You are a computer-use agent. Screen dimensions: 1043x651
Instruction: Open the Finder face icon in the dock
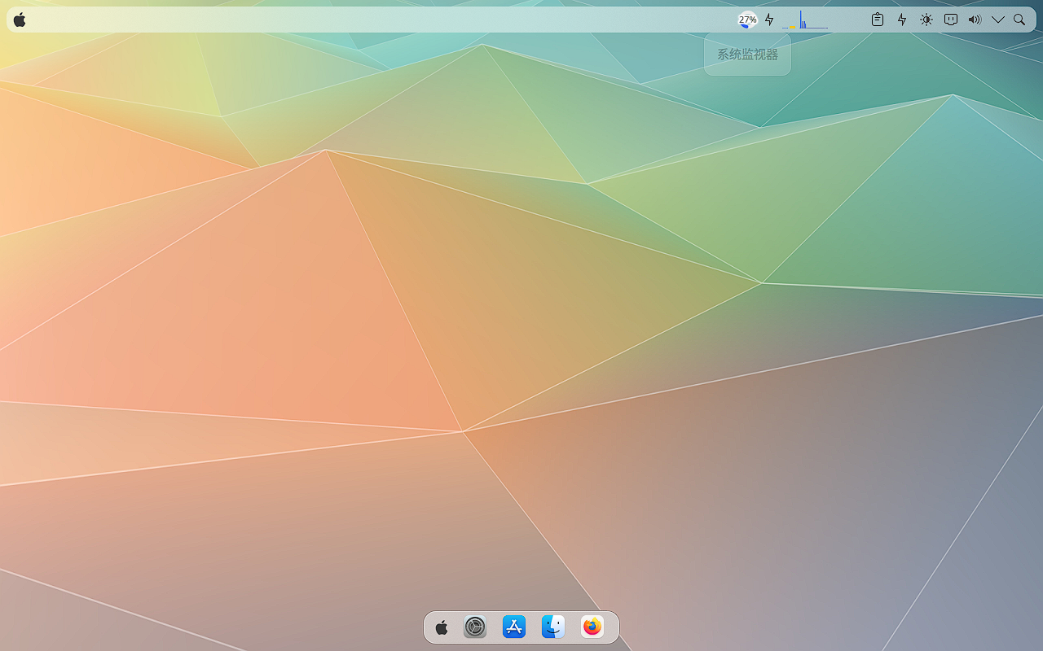click(x=553, y=627)
